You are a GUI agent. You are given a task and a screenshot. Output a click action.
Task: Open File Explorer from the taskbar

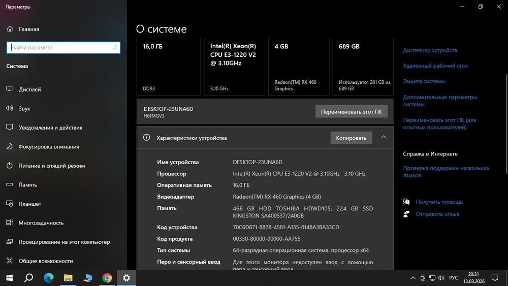(68, 278)
